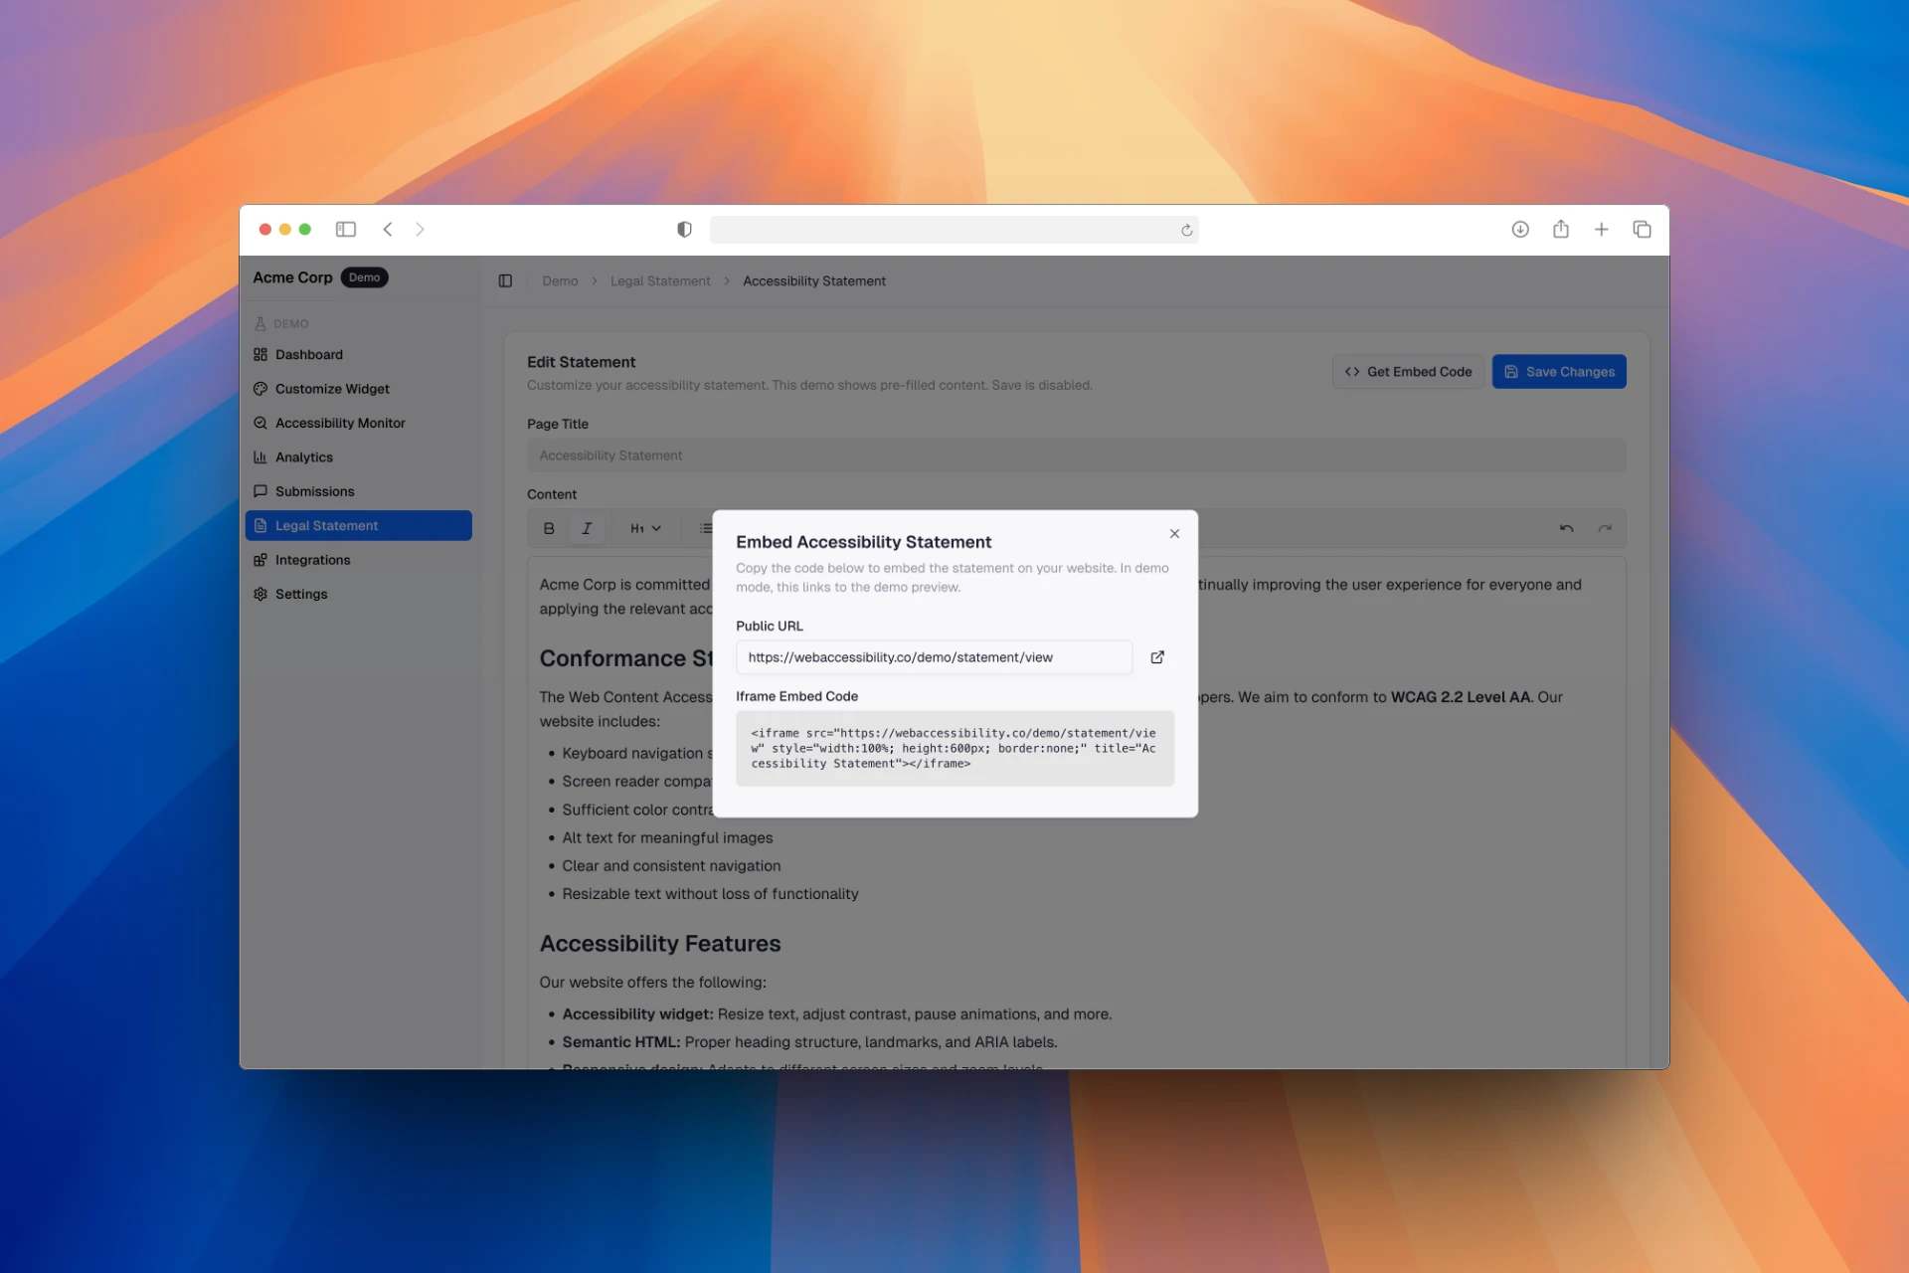Open the H1 heading dropdown

[x=645, y=528]
